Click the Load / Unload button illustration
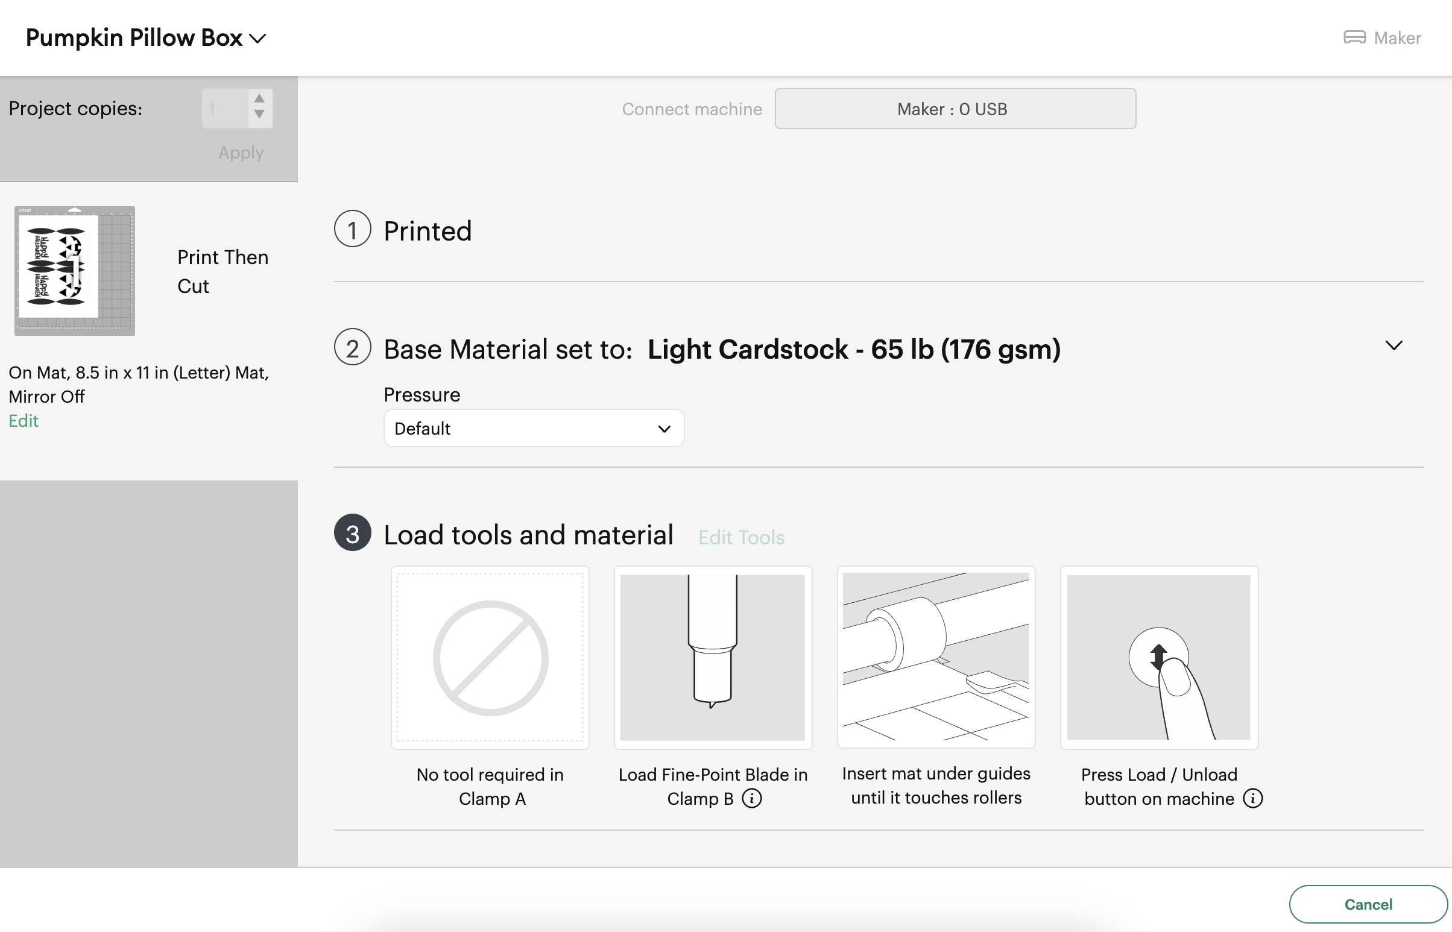 (x=1158, y=657)
